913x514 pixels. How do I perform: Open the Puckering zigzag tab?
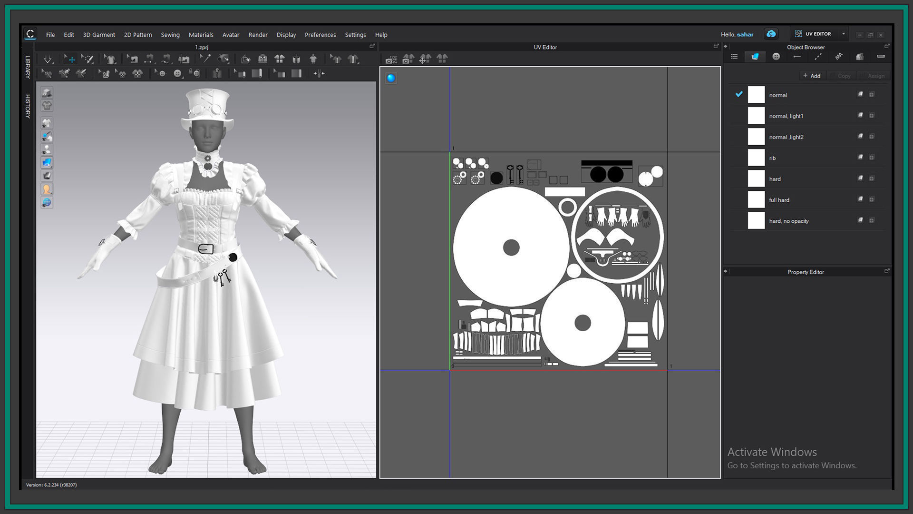839,57
